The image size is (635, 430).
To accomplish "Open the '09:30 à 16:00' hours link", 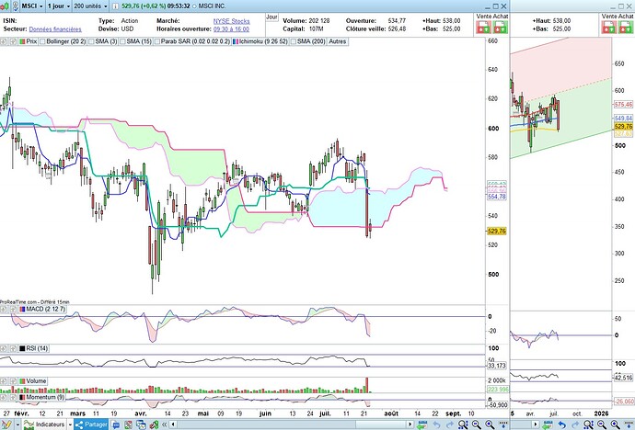I will point(231,29).
